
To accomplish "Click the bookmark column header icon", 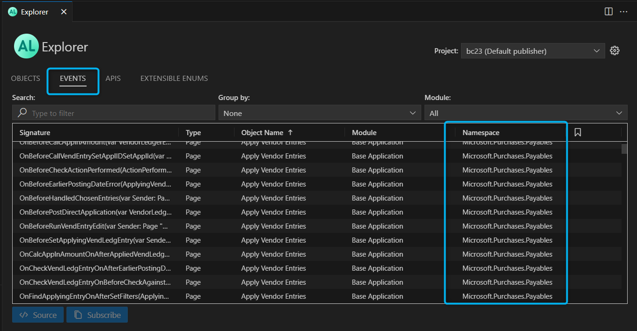I will [x=578, y=132].
